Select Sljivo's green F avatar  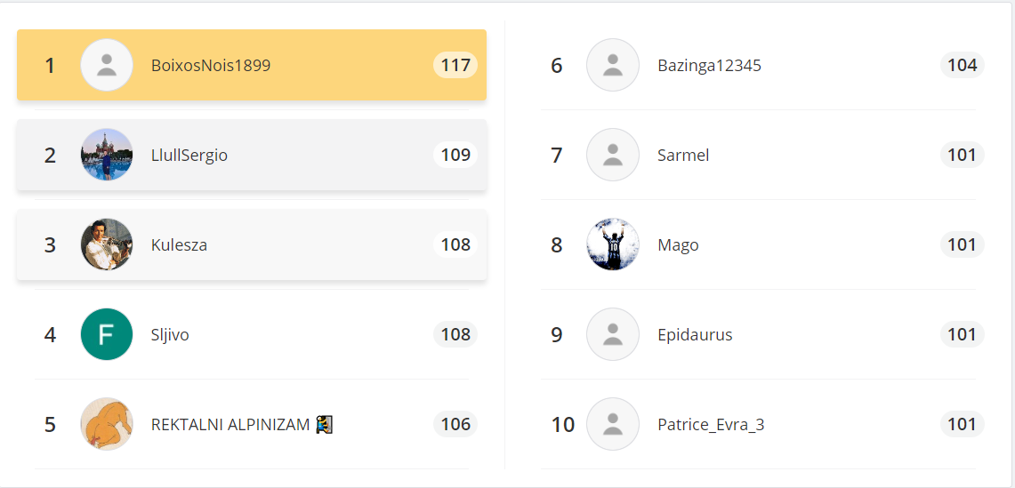point(107,334)
